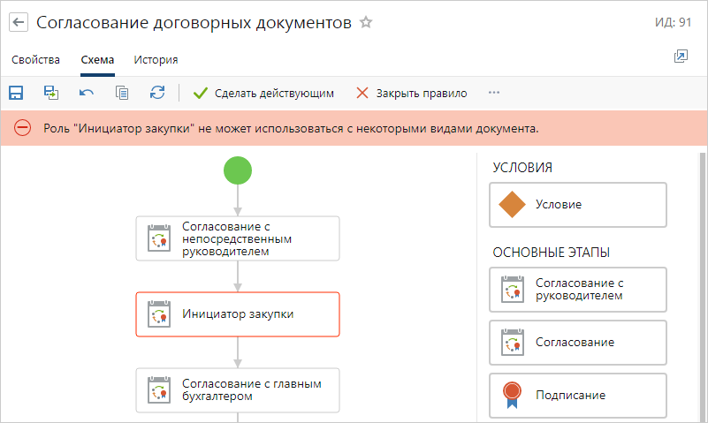Screen dimensions: 708x423
Task: Star the rule as favorite
Action: (x=366, y=23)
